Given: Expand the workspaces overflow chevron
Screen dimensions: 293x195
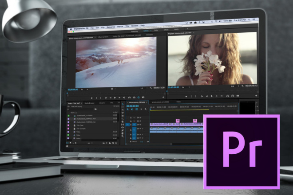Looking at the screenshot, I should click(187, 29).
